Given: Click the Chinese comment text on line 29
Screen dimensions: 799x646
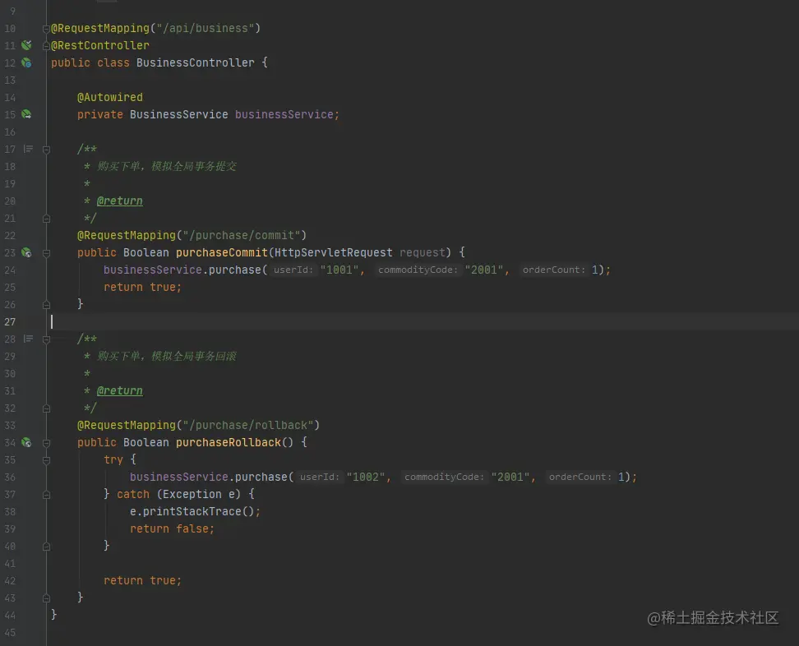Looking at the screenshot, I should click(x=167, y=356).
